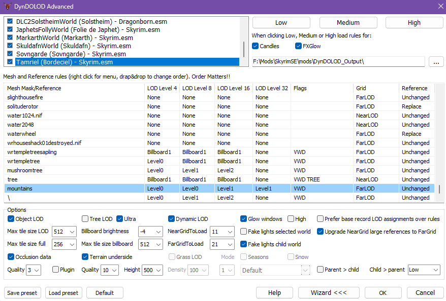The height and width of the screenshot is (301, 446).
Task: Toggle Sovngarde worldspace checkbox
Action: pos(10,54)
